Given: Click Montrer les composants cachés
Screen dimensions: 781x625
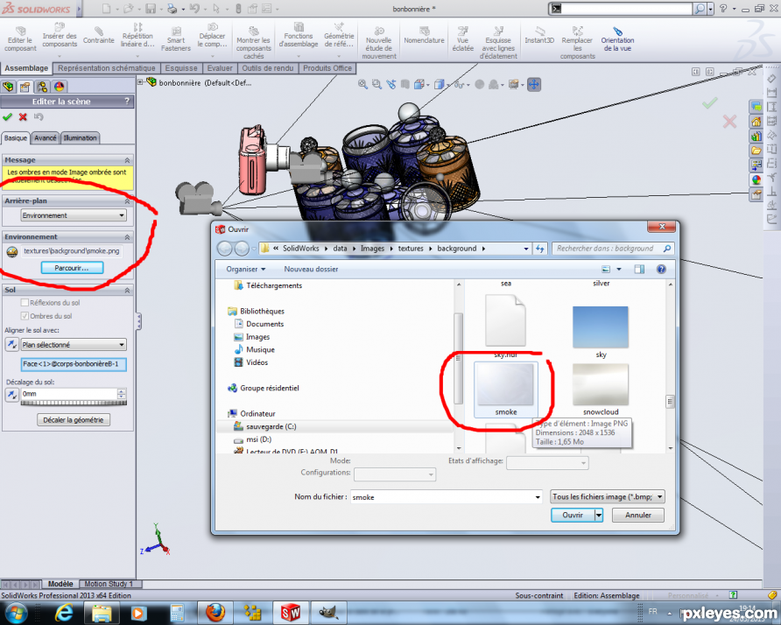Looking at the screenshot, I should pyautogui.click(x=254, y=43).
